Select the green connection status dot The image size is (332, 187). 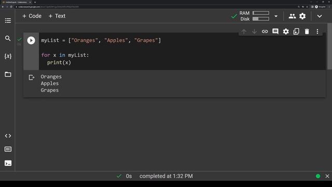pyautogui.click(x=318, y=176)
